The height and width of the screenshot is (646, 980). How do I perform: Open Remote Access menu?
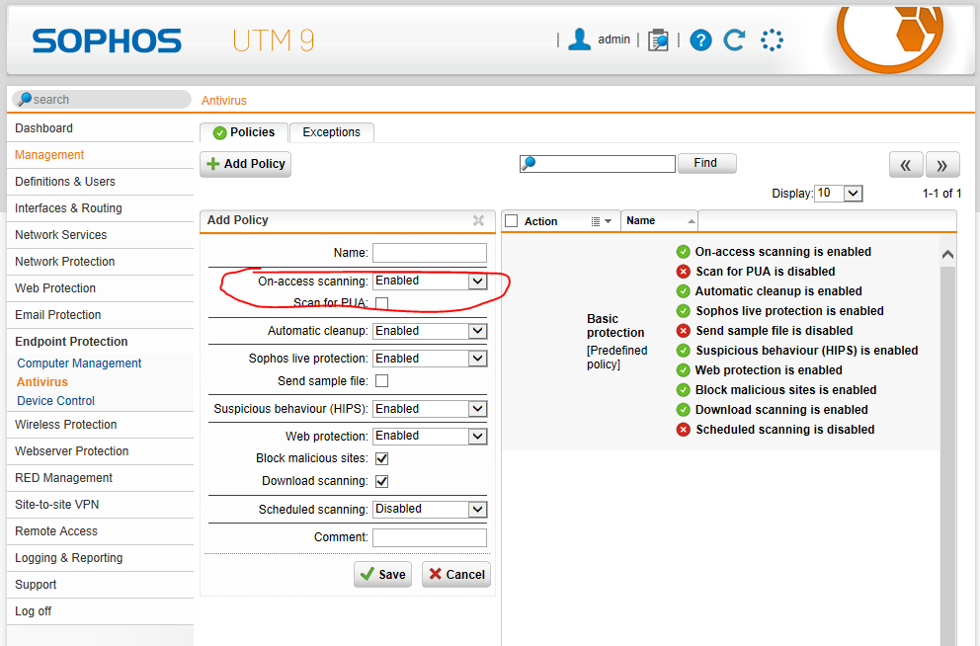click(x=100, y=531)
